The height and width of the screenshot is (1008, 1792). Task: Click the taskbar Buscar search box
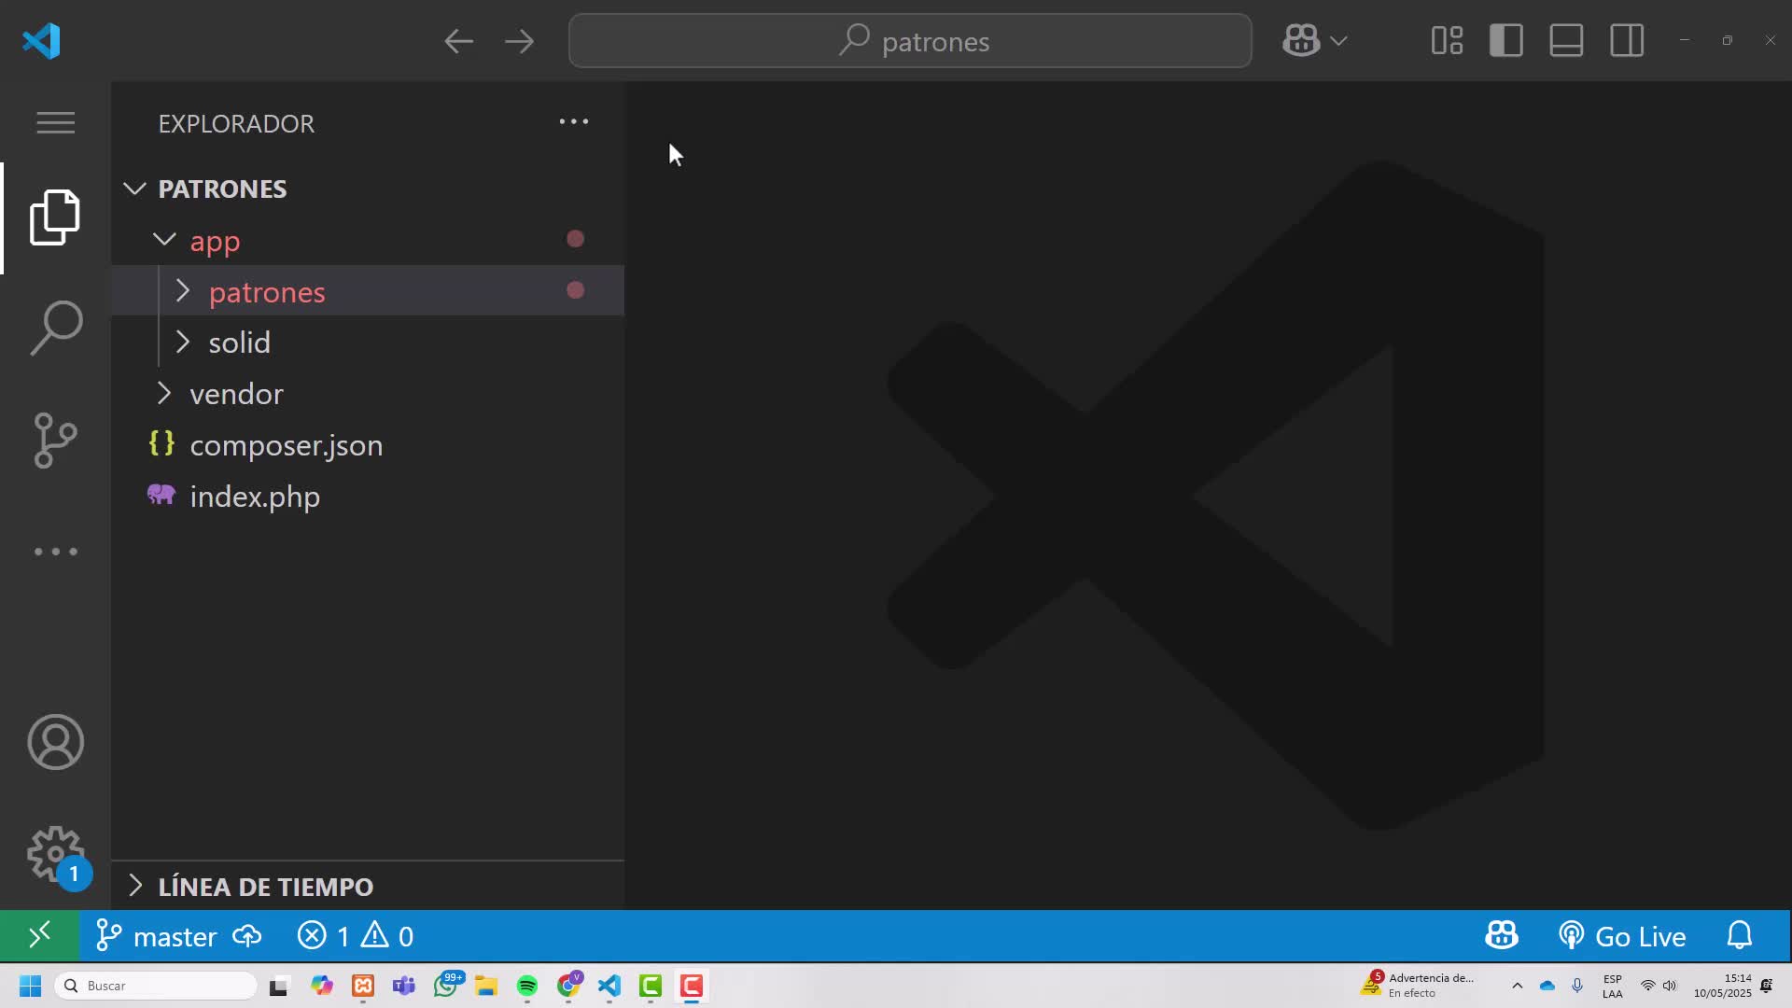coord(157,986)
